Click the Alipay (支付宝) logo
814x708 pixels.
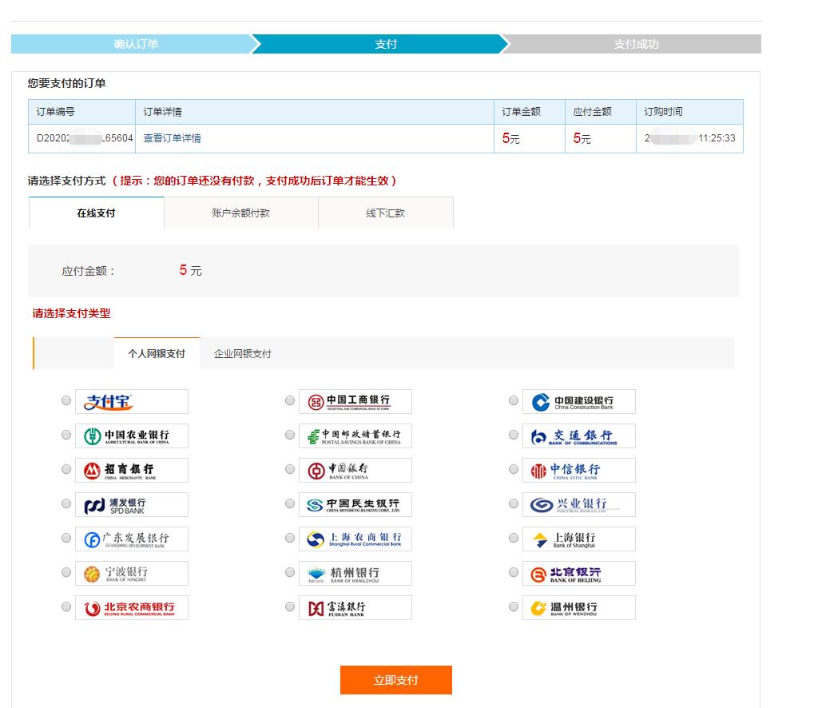tap(131, 401)
